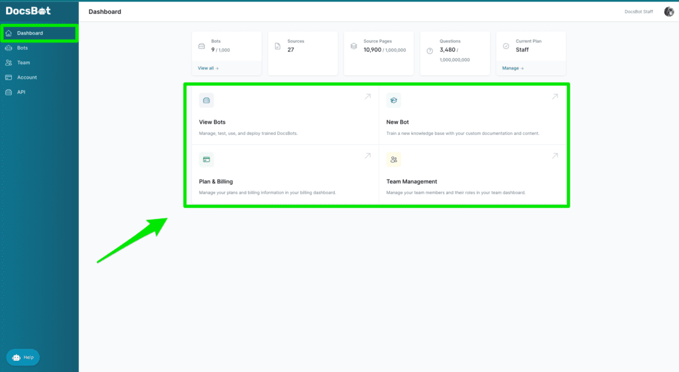This screenshot has width=679, height=372.
Task: Open the arrow icon on View Bots card
Action: (367, 97)
